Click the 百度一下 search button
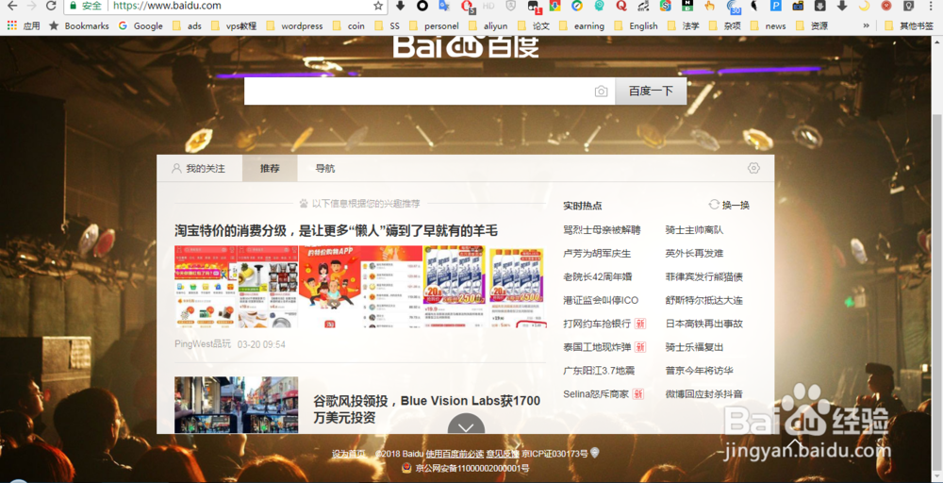This screenshot has width=943, height=483. pos(651,91)
